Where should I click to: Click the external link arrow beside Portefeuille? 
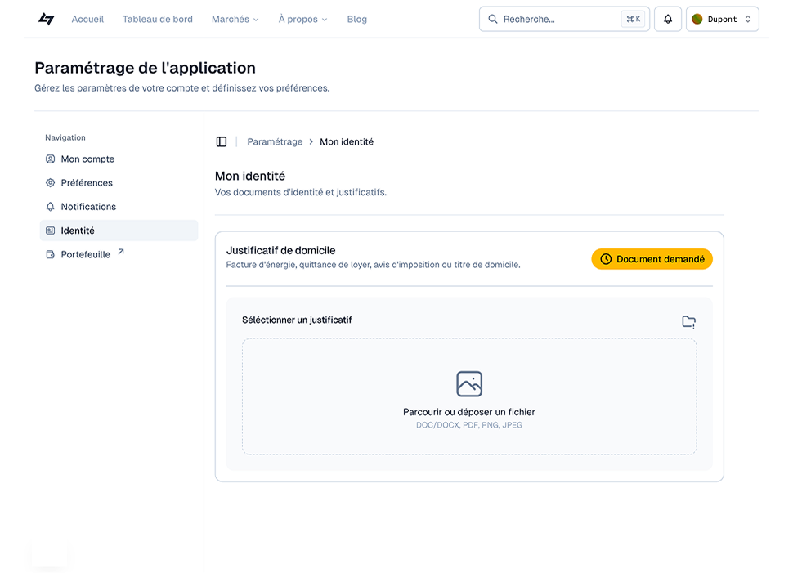[x=121, y=253]
